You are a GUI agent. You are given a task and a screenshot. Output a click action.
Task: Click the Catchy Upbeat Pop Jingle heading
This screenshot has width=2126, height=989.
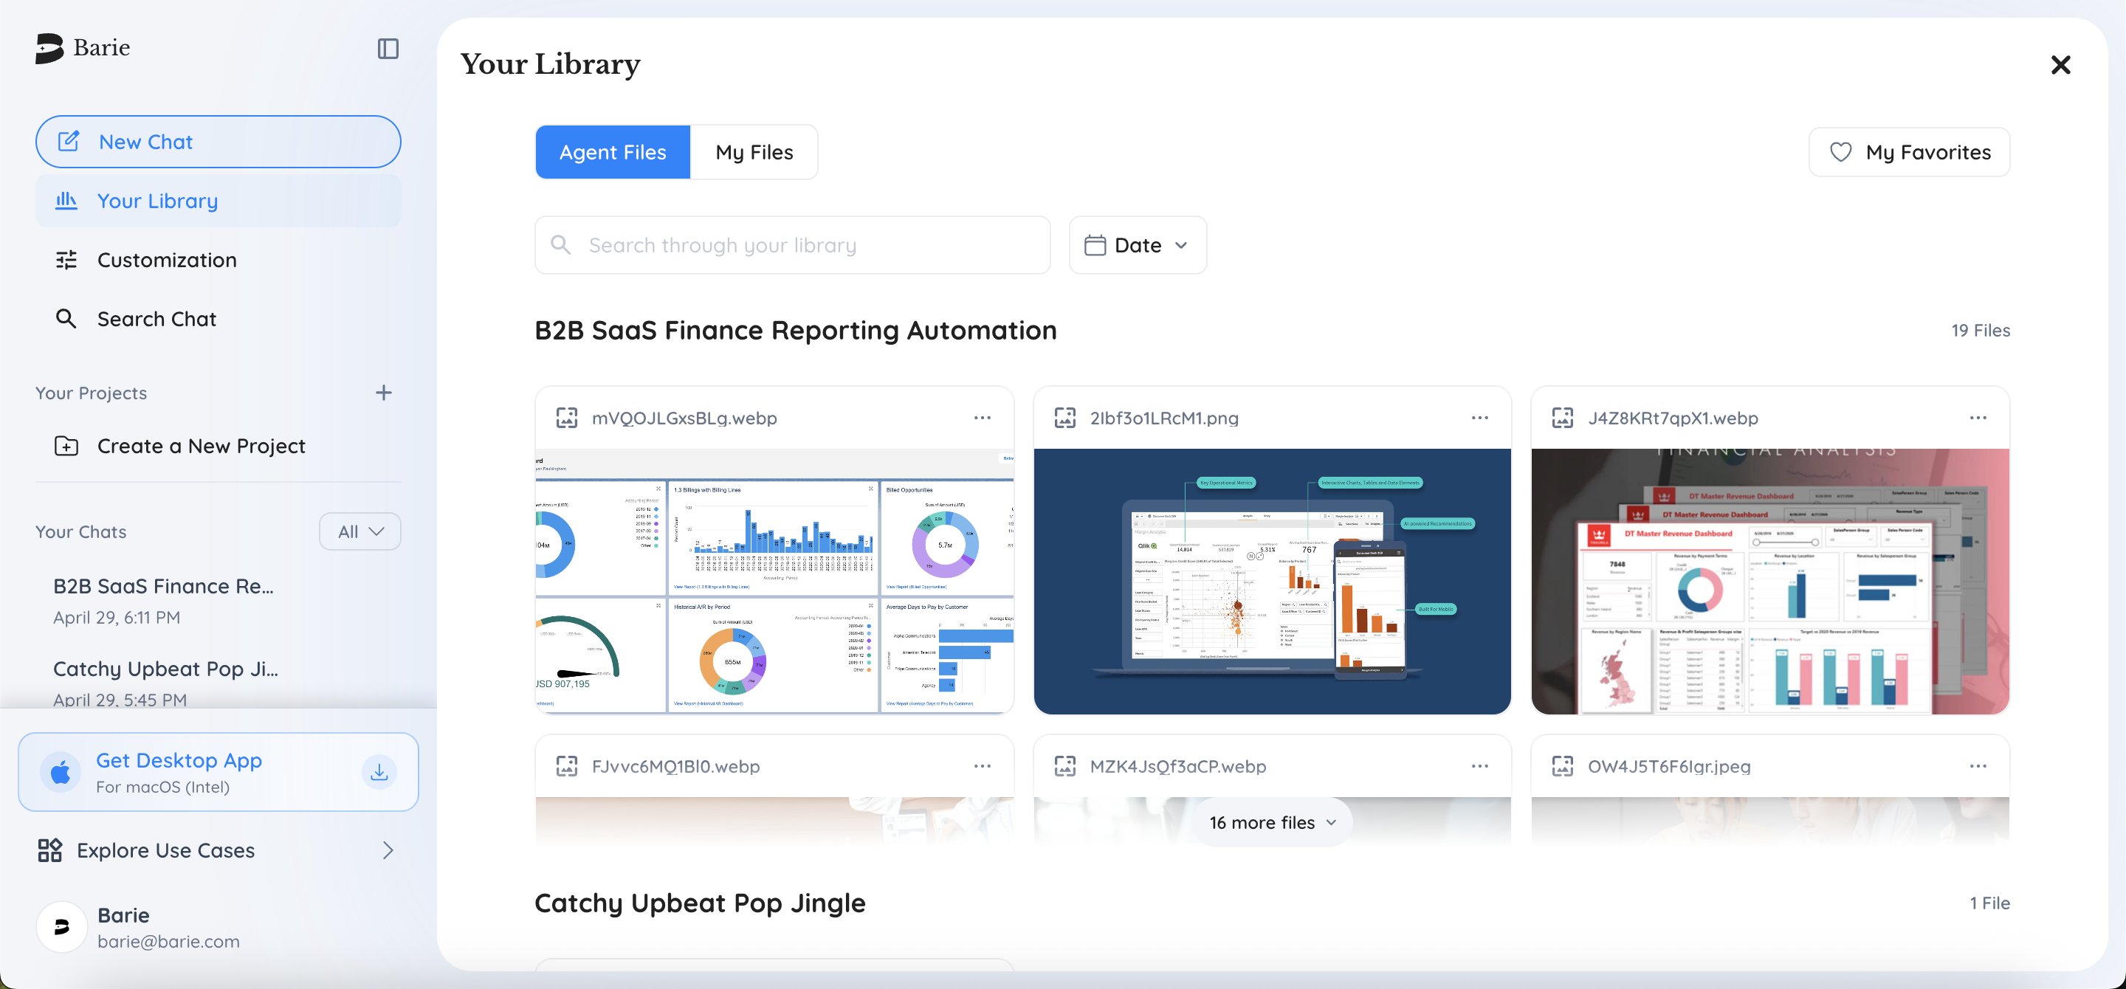click(x=700, y=903)
